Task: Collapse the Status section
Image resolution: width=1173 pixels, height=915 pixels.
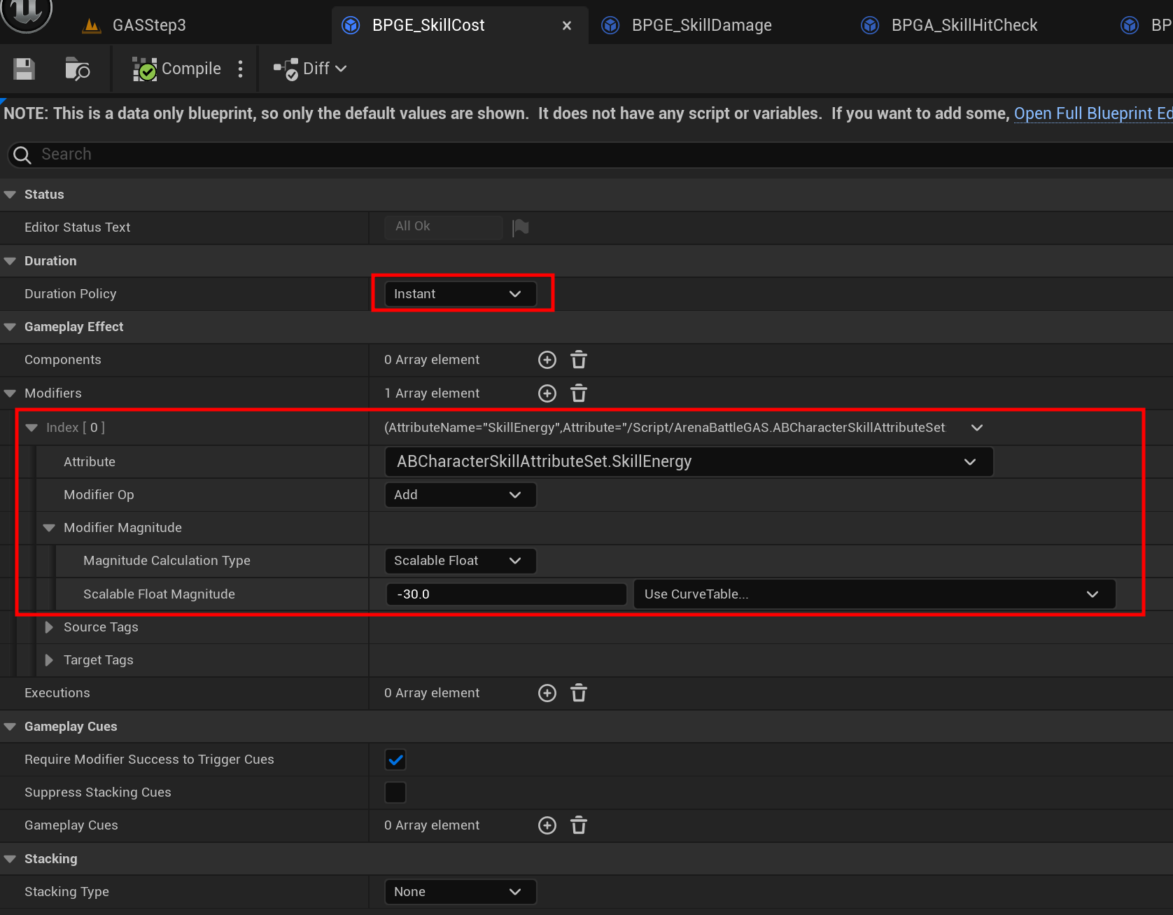Action: (x=10, y=195)
